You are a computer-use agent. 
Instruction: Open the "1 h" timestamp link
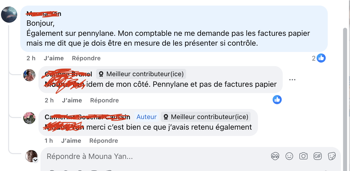click(x=49, y=141)
